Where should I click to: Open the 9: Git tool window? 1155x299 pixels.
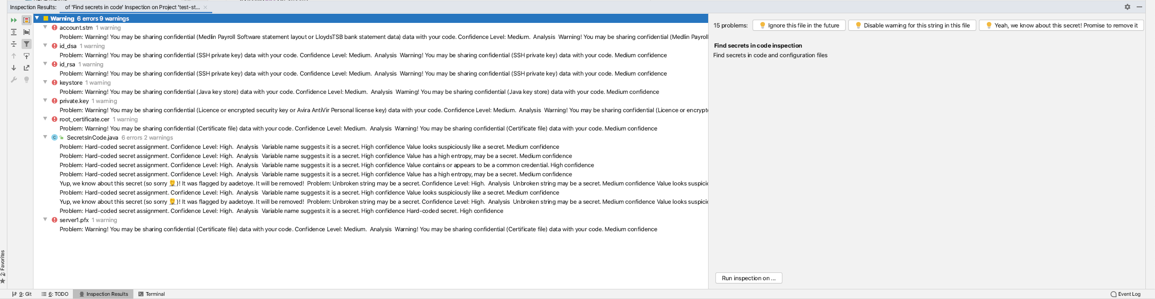22,294
